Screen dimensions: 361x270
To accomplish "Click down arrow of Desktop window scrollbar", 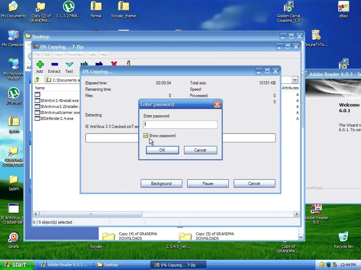I will point(301,237).
